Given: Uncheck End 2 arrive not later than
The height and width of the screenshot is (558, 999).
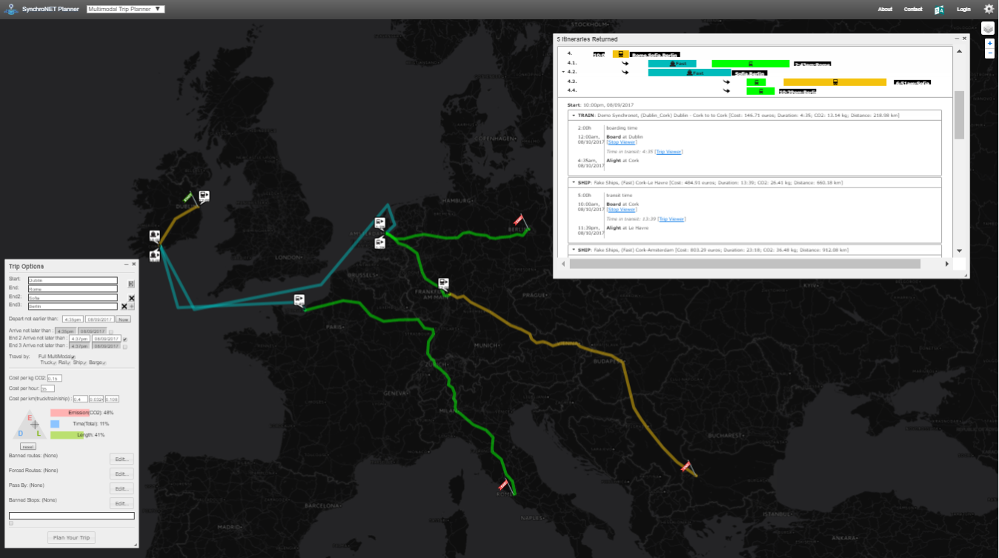Looking at the screenshot, I should (x=125, y=339).
